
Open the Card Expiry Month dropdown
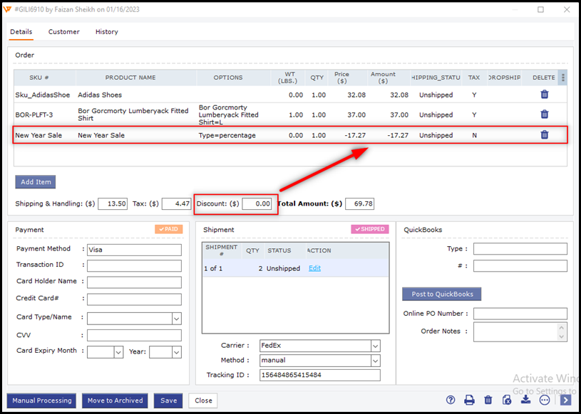(x=118, y=352)
